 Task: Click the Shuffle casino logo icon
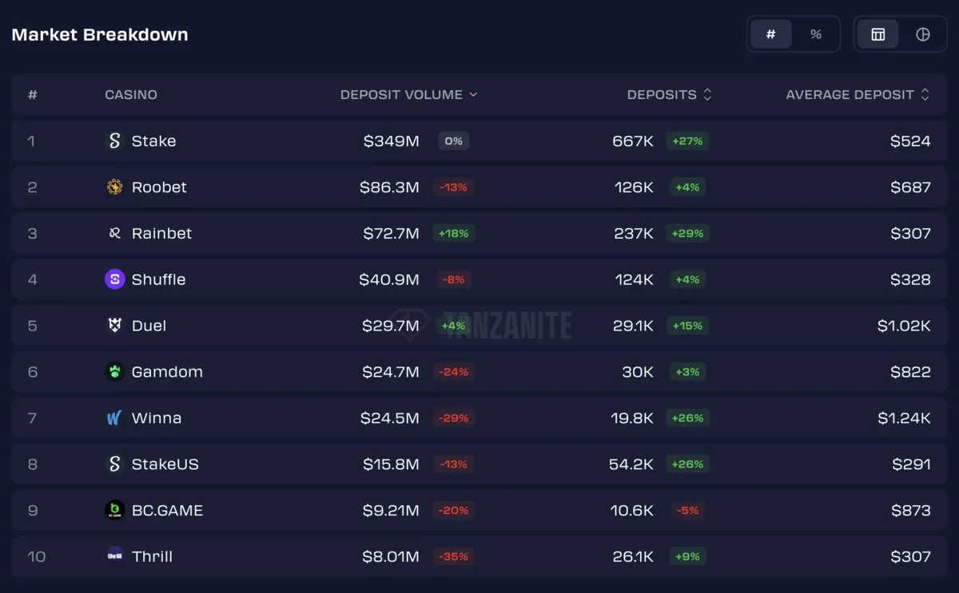point(114,279)
